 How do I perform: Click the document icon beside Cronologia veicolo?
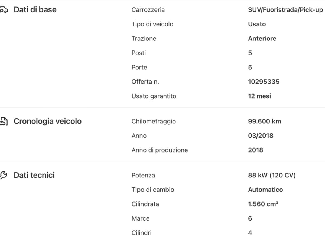pos(4,122)
